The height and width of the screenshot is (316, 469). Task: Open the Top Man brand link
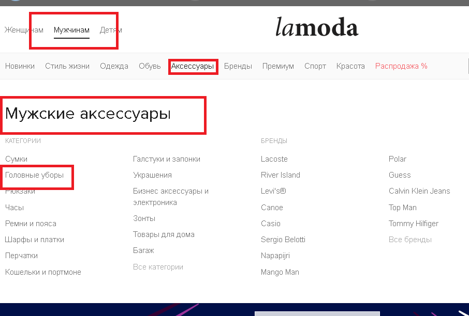click(403, 208)
